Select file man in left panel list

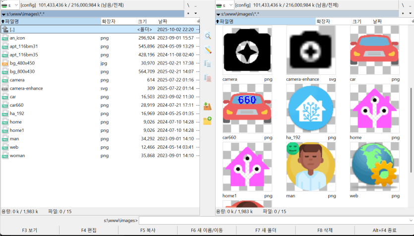pos(100,139)
